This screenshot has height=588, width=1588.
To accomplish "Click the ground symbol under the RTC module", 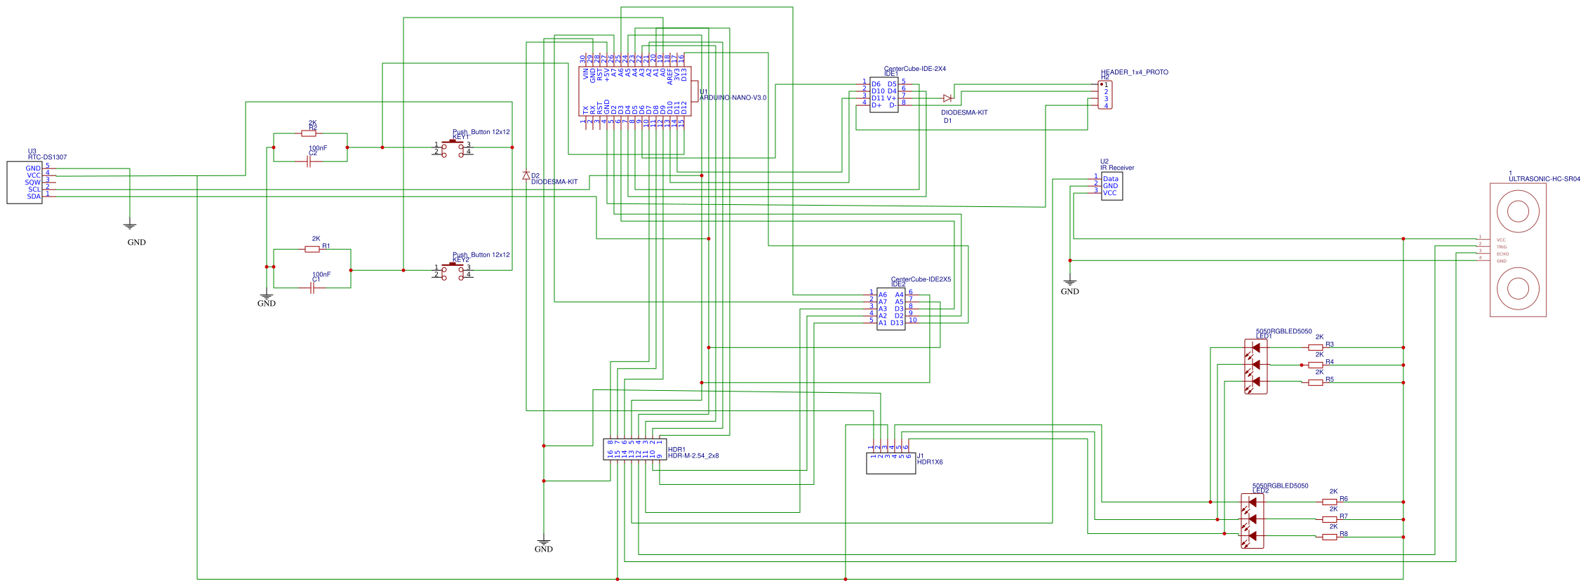I will [x=130, y=226].
